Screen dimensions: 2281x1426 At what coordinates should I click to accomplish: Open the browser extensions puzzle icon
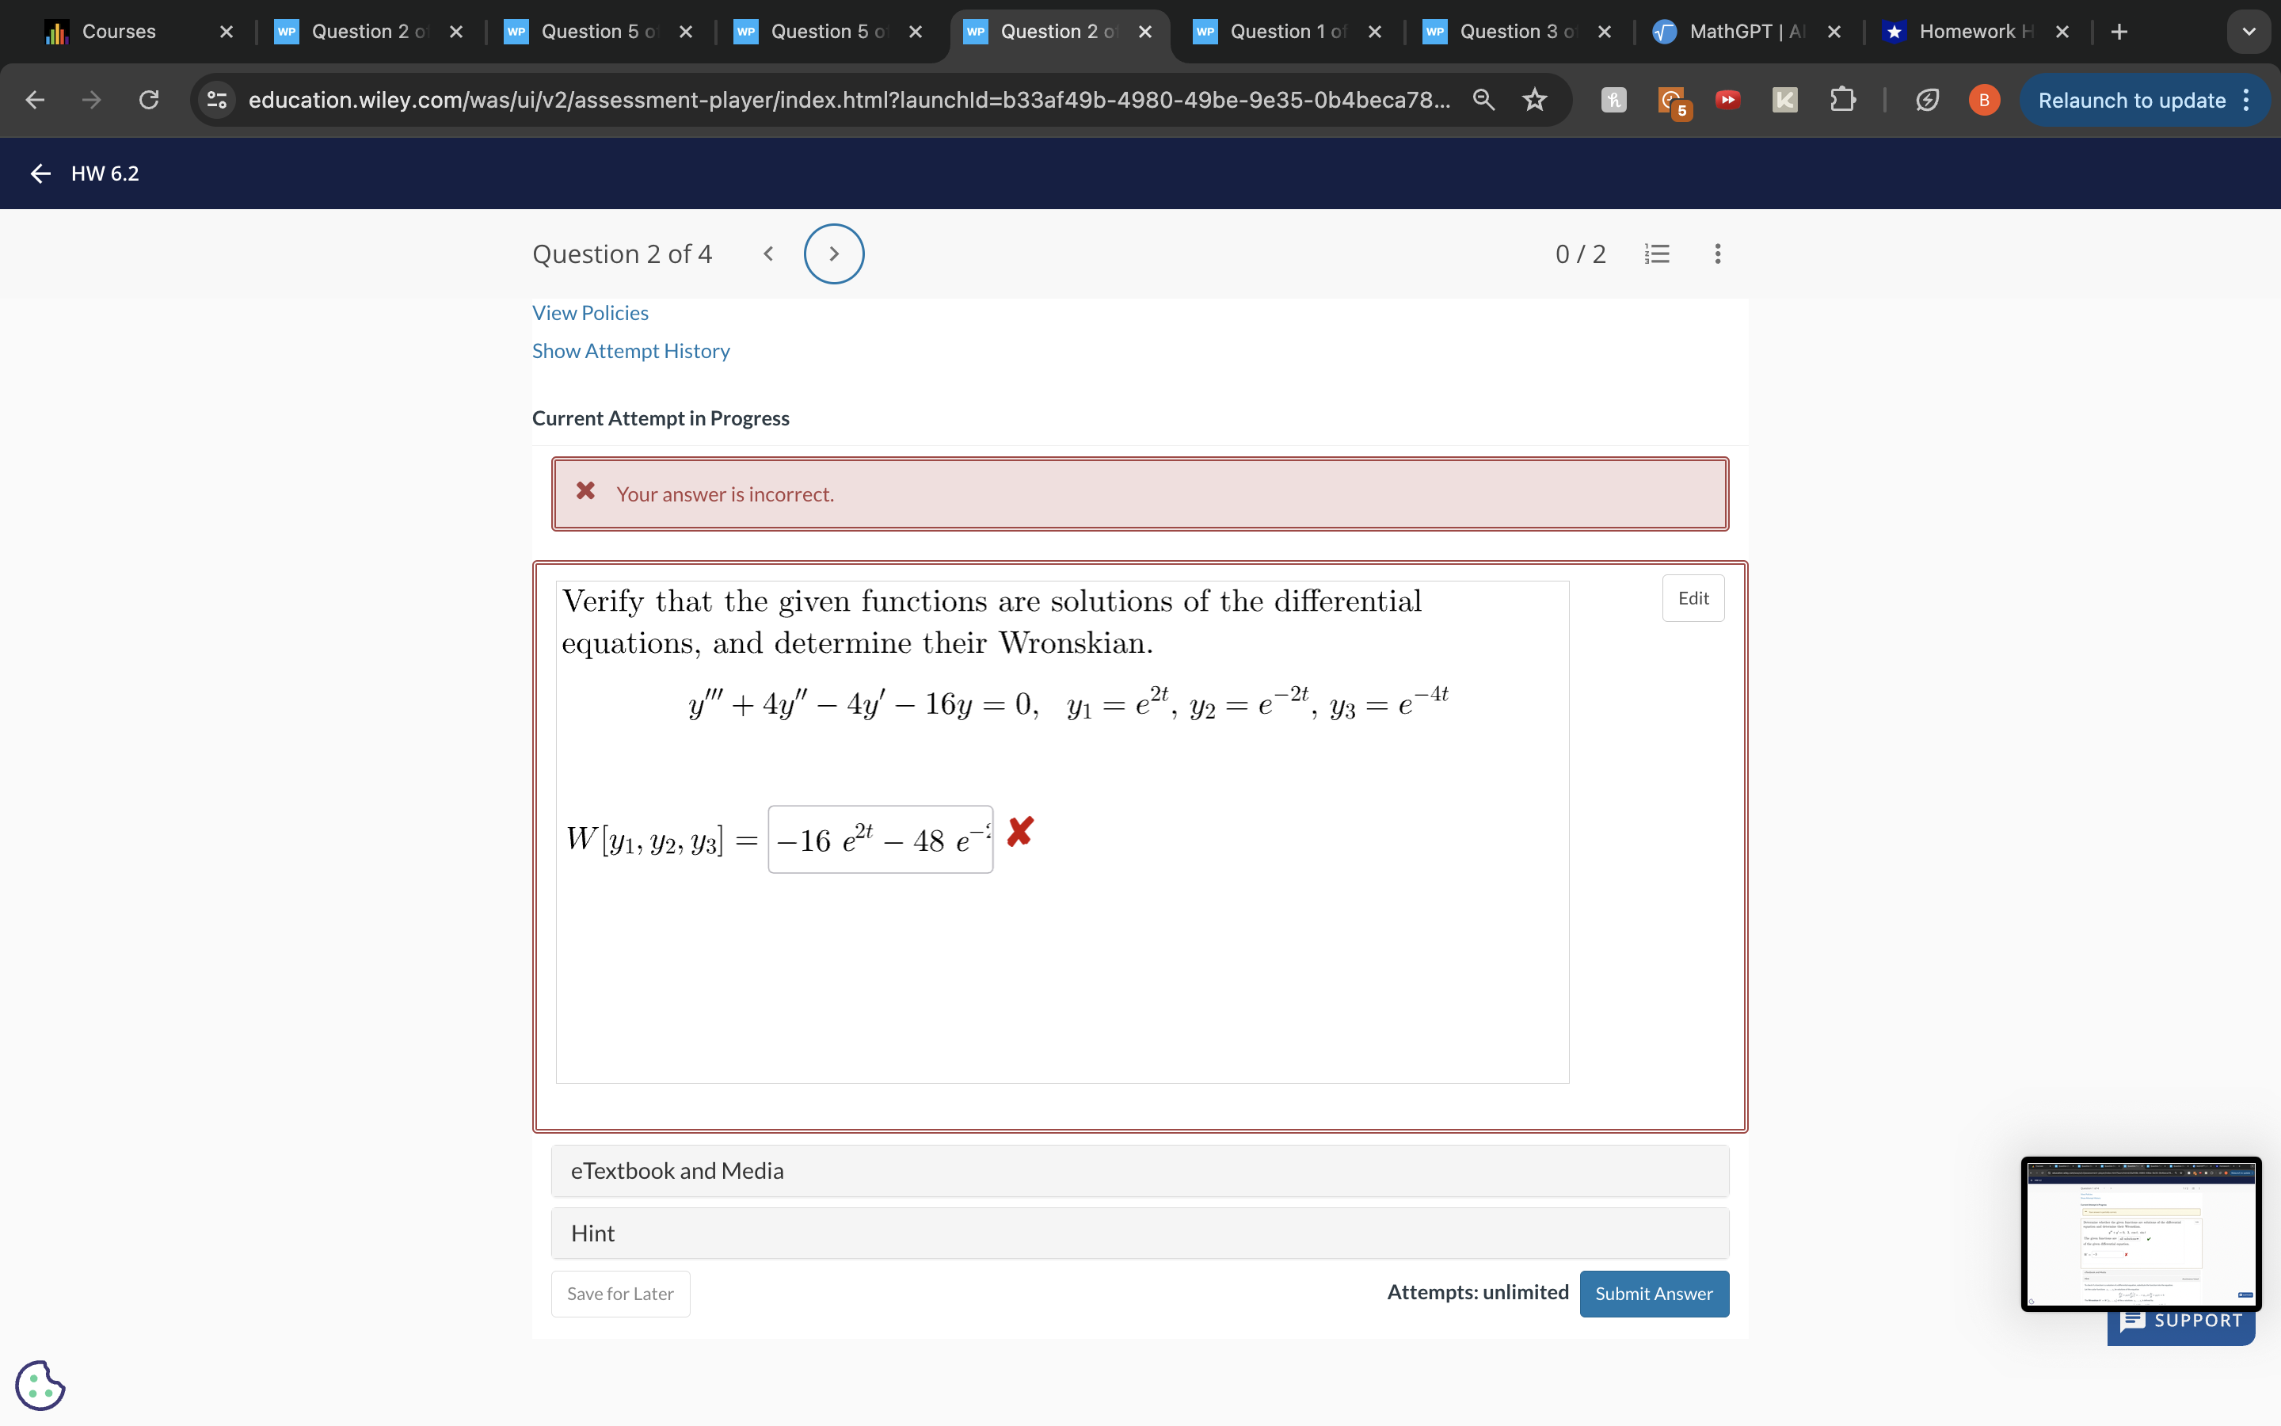1841,99
